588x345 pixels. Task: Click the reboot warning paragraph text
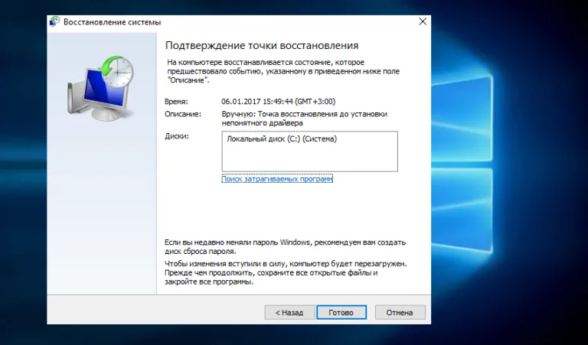point(286,272)
